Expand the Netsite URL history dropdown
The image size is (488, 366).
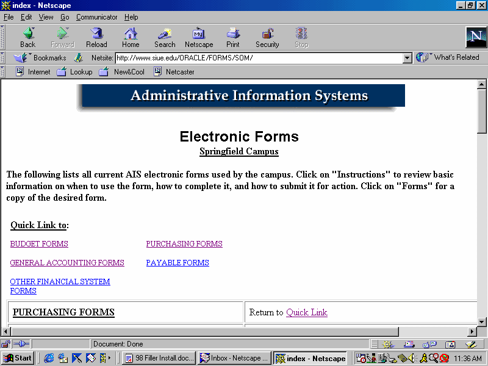[407, 58]
